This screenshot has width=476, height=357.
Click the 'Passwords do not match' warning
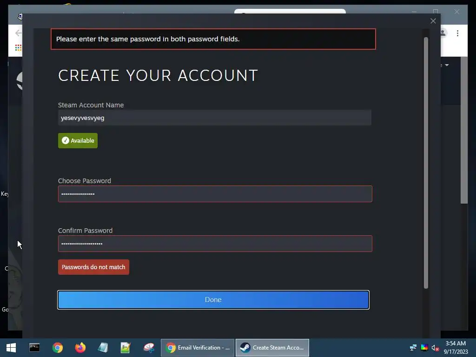coord(93,267)
